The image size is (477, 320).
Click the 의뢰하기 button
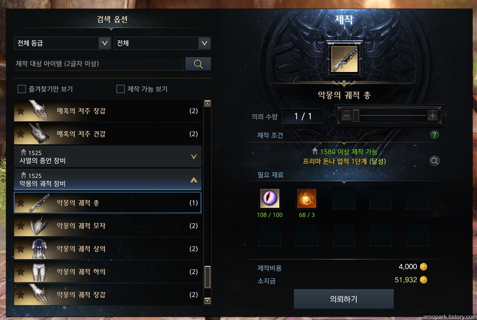(344, 299)
